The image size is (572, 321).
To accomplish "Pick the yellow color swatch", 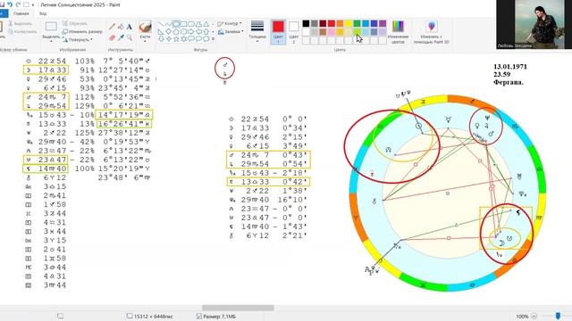I will [349, 24].
